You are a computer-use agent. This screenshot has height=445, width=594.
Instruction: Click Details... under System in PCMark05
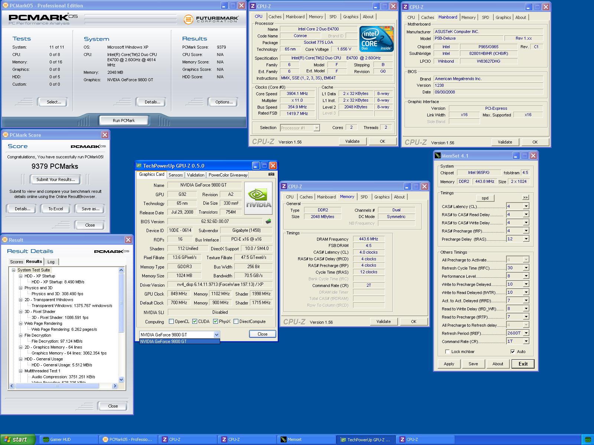click(152, 102)
